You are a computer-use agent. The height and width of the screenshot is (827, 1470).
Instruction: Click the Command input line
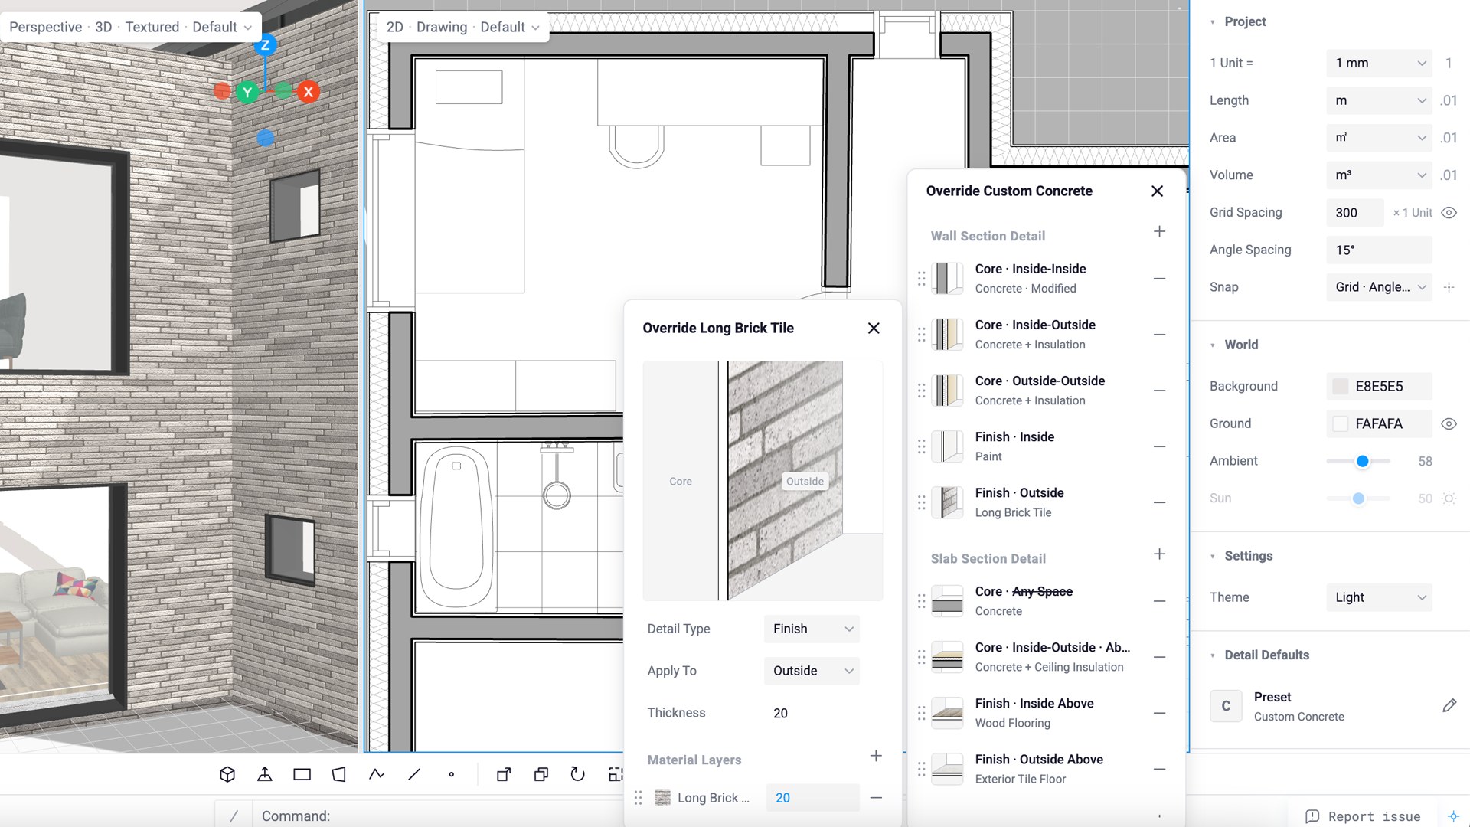436,816
